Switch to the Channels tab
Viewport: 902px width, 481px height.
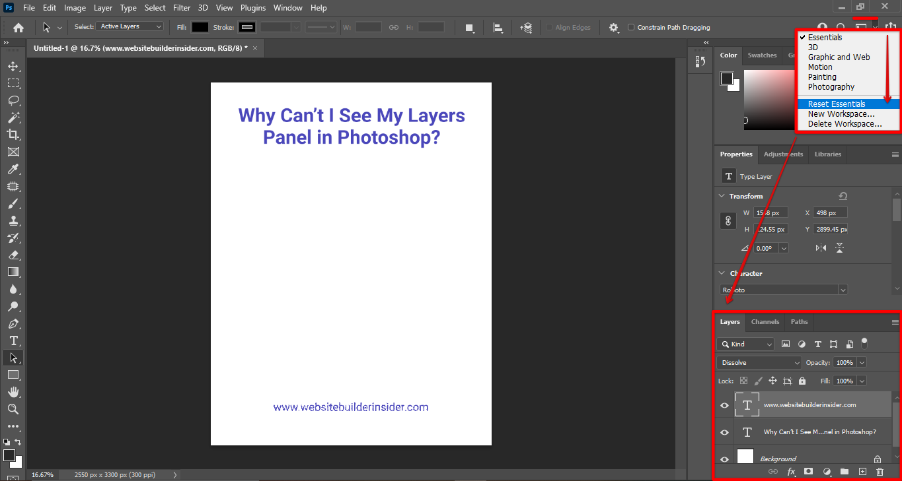[x=765, y=322]
